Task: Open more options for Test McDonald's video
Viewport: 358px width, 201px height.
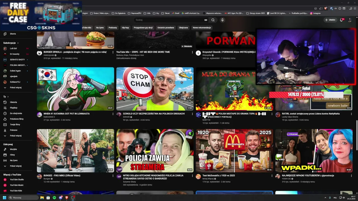Action: click(272, 176)
